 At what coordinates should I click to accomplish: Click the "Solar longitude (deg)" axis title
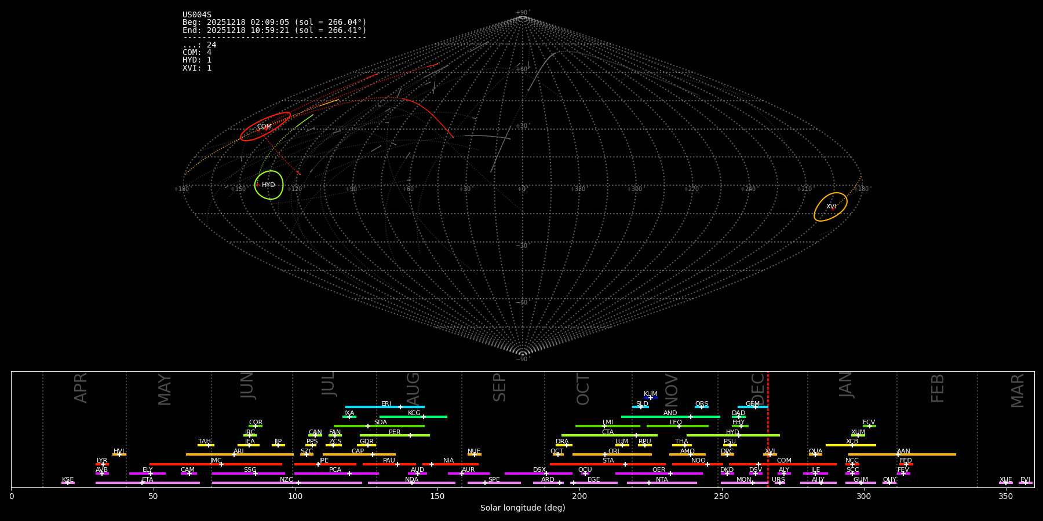[522, 508]
